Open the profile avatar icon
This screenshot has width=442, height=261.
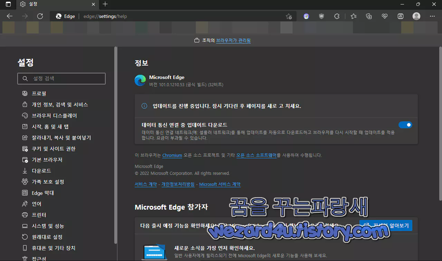pyautogui.click(x=416, y=16)
